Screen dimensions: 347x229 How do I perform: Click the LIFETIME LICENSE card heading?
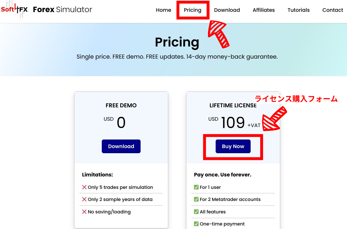(233, 105)
